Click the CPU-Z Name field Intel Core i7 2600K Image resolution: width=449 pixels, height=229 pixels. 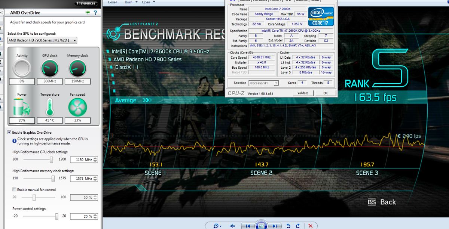point(277,9)
